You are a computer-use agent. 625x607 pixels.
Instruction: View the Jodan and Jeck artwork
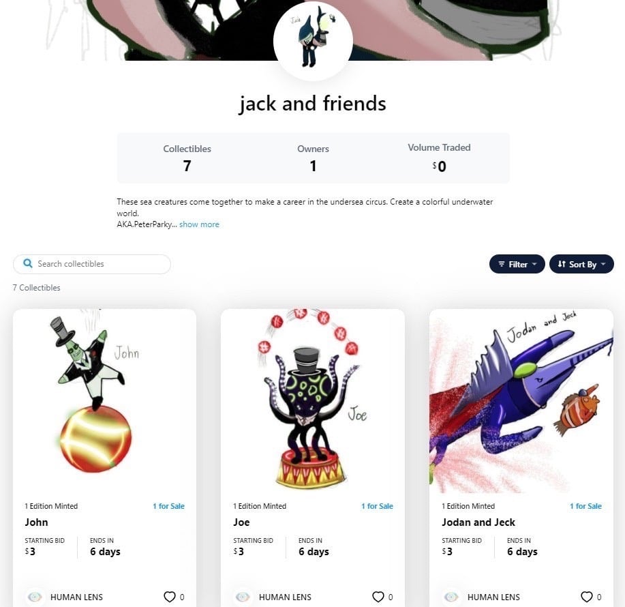[521, 400]
